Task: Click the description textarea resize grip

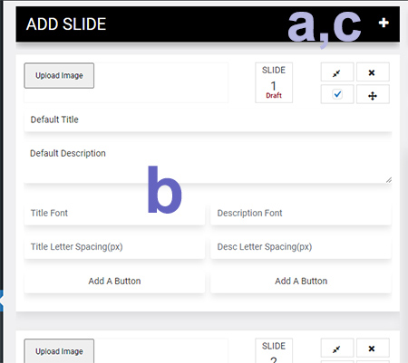Action: click(x=389, y=180)
